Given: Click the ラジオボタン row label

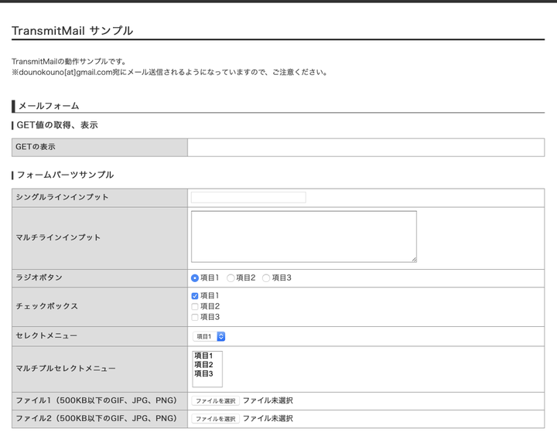Looking at the screenshot, I should pos(39,277).
